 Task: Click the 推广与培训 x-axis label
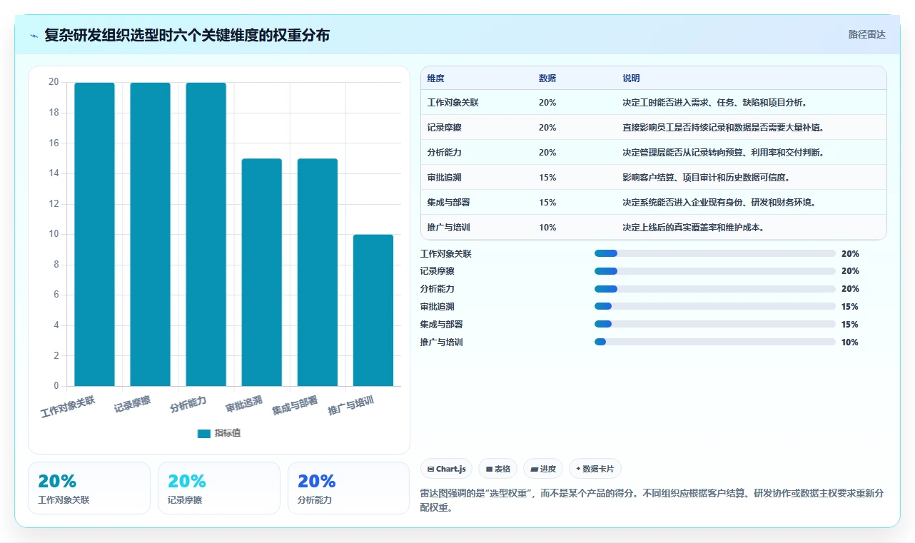point(351,406)
